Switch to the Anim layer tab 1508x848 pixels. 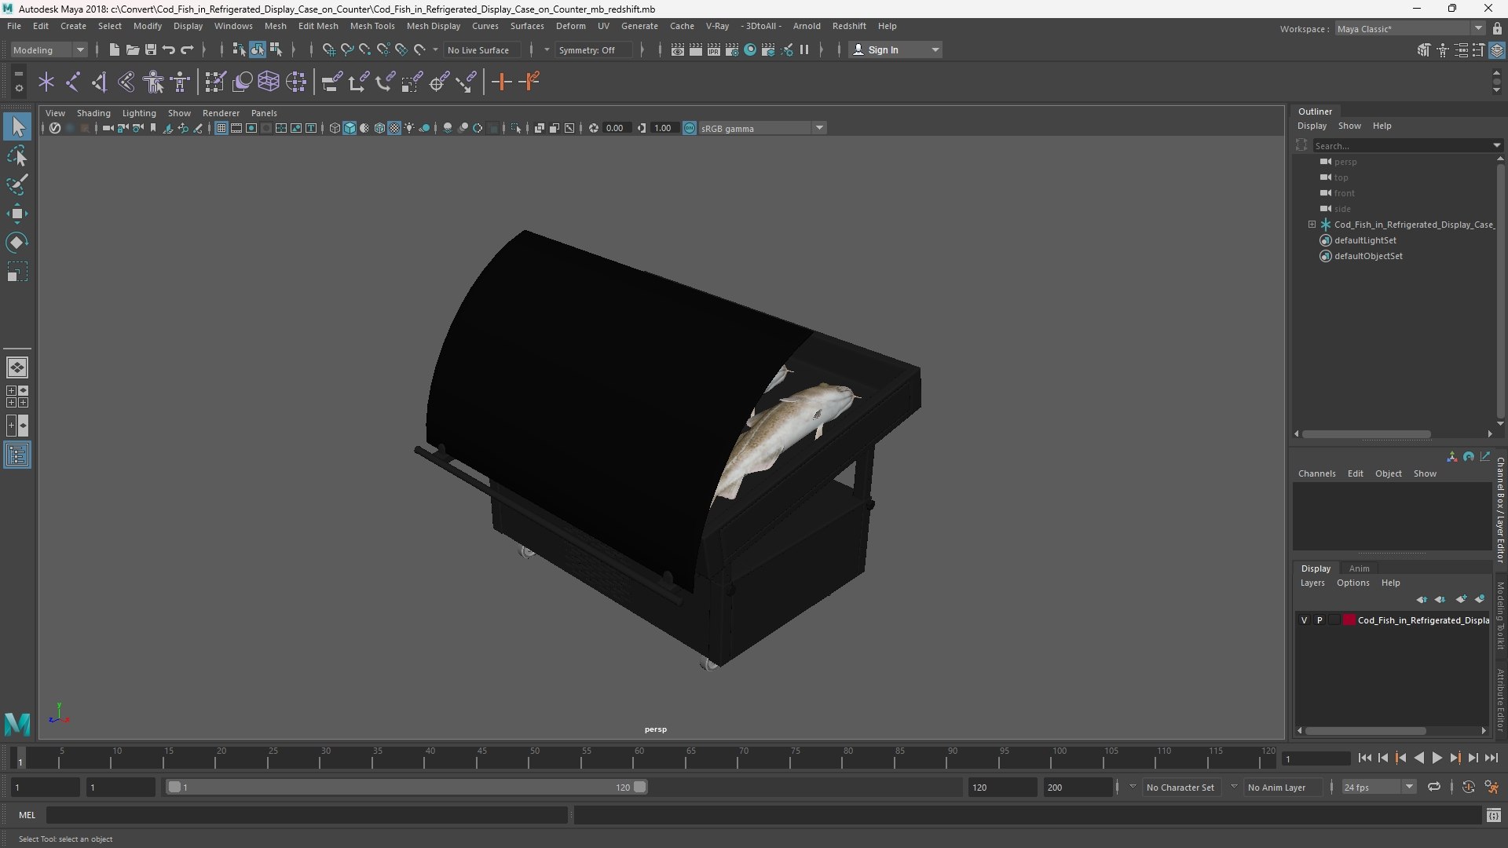1359,568
